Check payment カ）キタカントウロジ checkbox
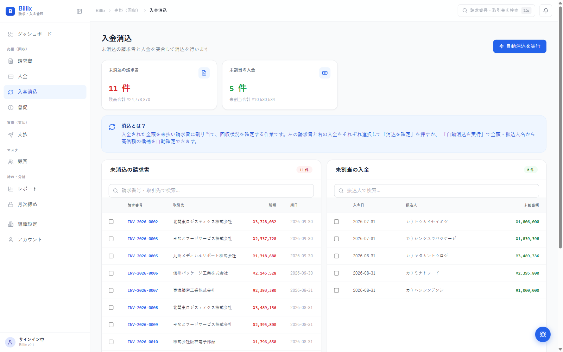 pos(336,256)
